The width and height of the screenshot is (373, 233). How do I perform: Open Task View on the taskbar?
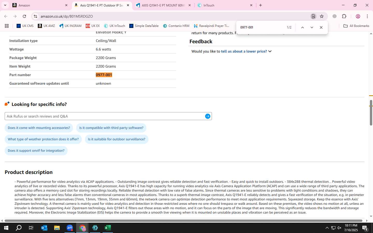tap(31, 228)
